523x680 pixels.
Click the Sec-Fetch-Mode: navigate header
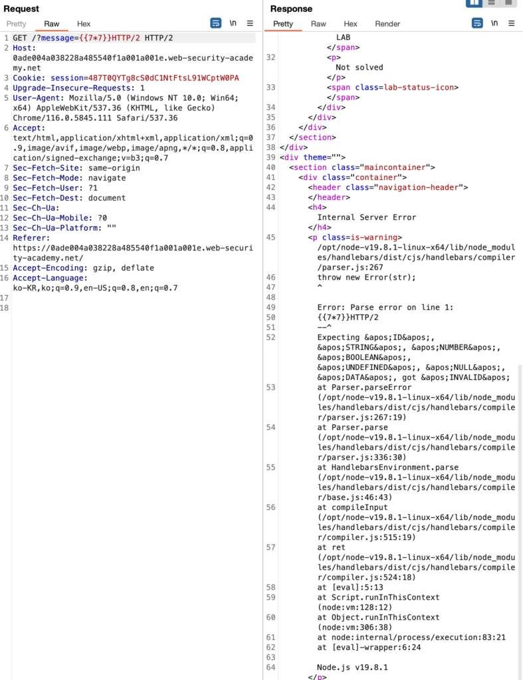pyautogui.click(x=69, y=178)
